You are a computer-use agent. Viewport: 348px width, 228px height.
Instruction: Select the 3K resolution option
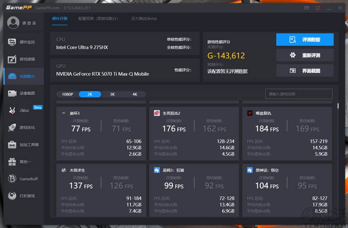pos(112,94)
